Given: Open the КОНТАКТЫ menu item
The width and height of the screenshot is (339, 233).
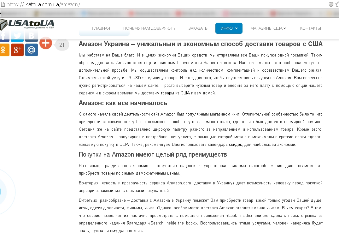Looking at the screenshot, I should coord(311,28).
